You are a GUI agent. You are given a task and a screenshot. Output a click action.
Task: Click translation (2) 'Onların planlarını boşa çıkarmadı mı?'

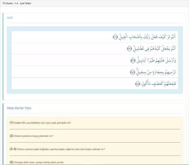point(31,136)
